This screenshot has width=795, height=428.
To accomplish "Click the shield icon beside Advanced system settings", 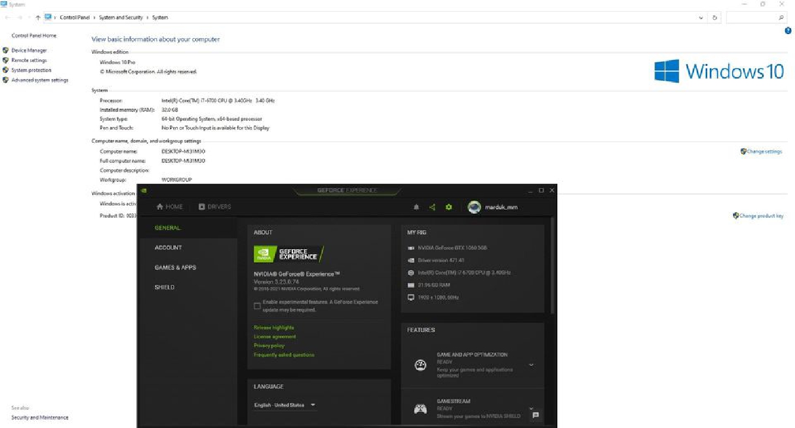I will (6, 80).
